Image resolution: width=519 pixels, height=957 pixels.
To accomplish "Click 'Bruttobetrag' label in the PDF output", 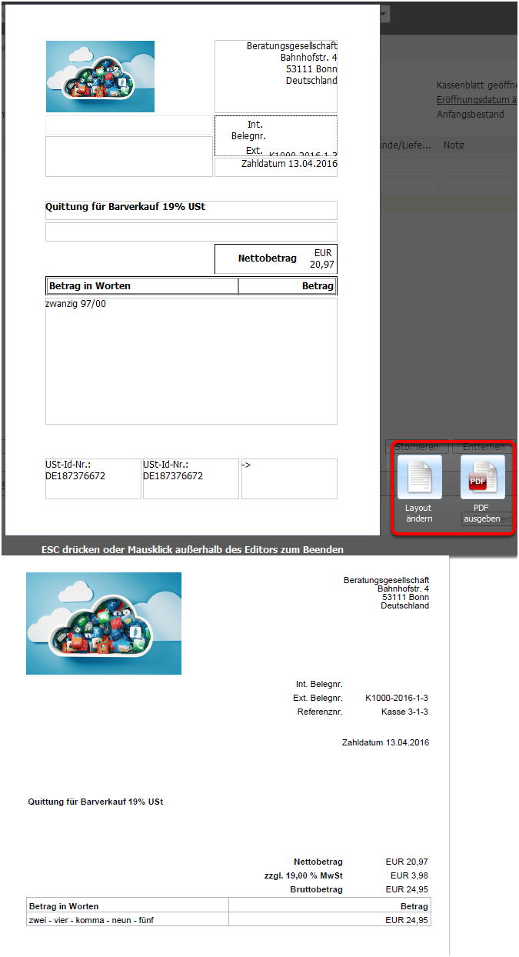I will click(x=315, y=889).
